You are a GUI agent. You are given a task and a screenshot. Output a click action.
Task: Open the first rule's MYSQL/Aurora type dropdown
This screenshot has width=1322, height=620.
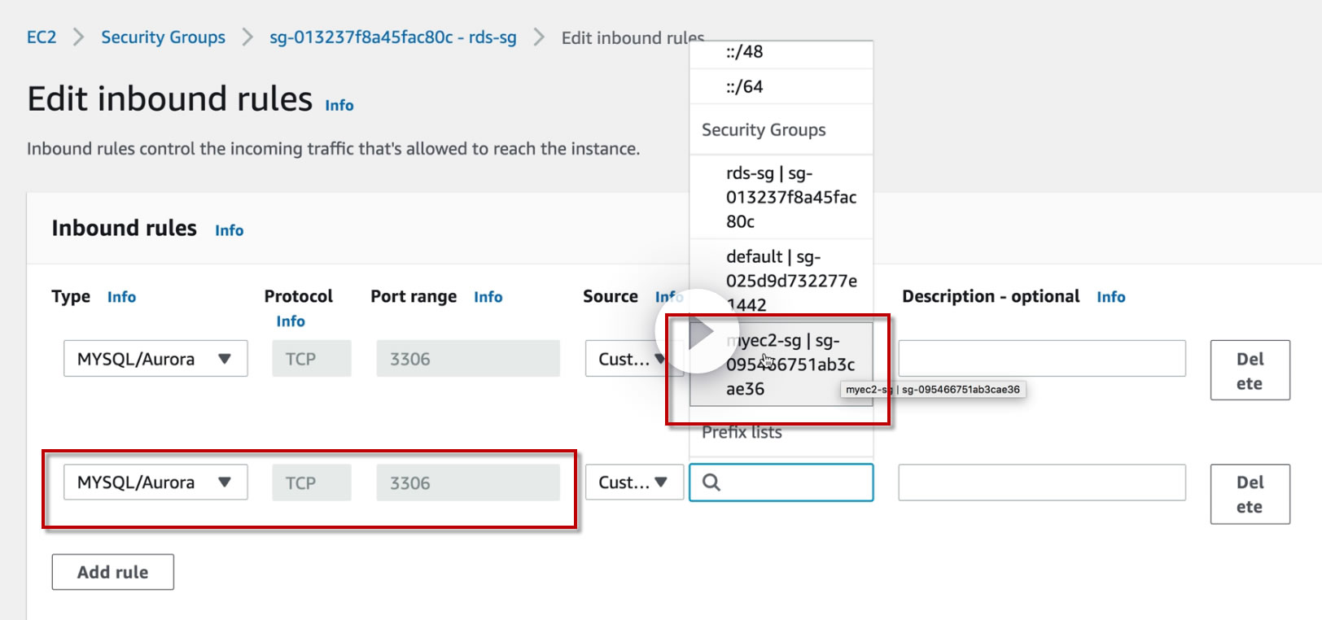[x=155, y=359]
